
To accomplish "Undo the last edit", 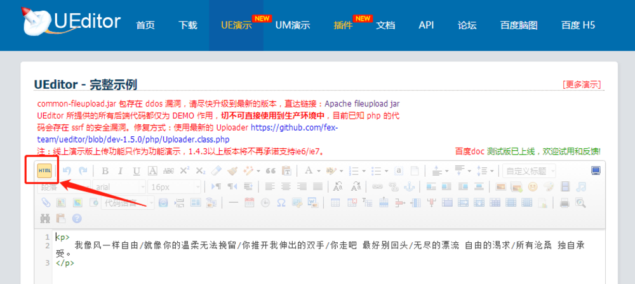I will point(67,171).
